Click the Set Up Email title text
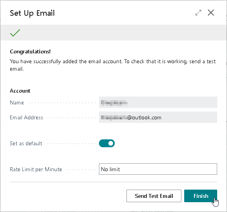 [x=32, y=13]
